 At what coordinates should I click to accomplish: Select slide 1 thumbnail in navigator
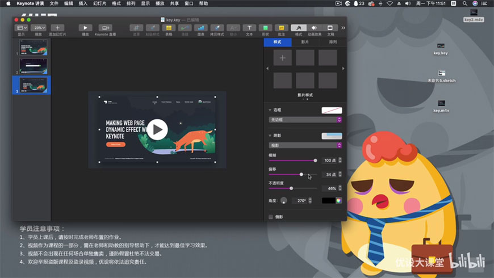point(34,47)
